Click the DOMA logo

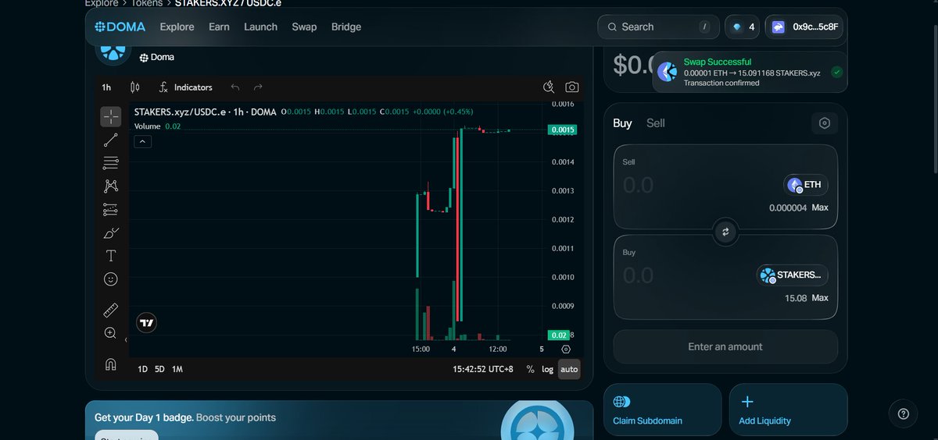[x=120, y=27]
